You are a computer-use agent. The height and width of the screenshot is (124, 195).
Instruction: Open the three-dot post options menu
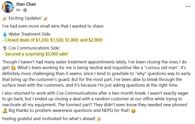[x=188, y=7]
